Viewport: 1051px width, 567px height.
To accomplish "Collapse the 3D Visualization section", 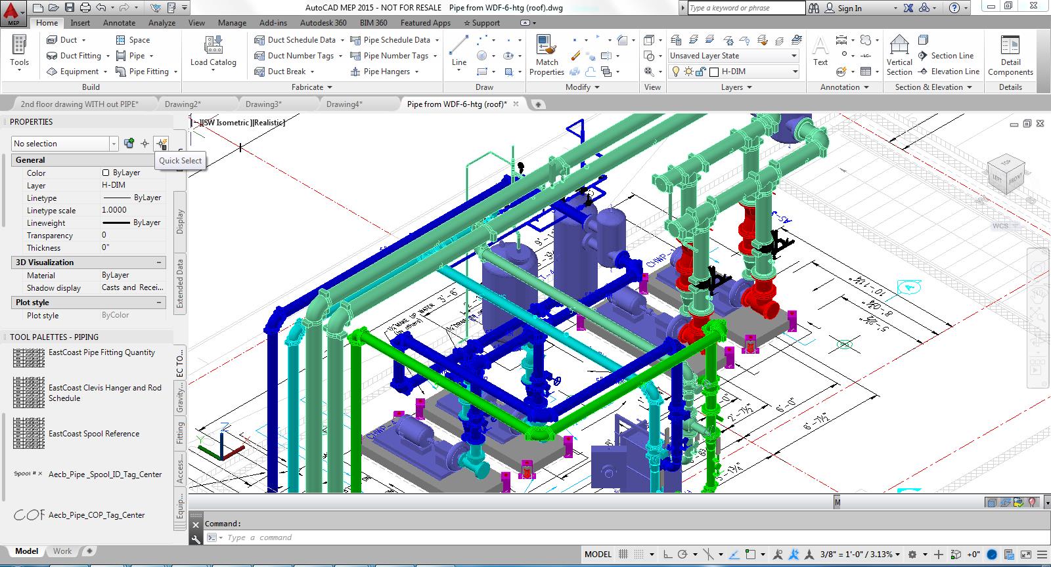I will [x=159, y=262].
